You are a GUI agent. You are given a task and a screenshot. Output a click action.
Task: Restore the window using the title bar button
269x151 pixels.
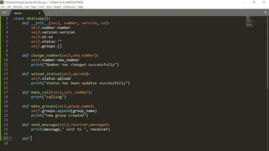254,2
